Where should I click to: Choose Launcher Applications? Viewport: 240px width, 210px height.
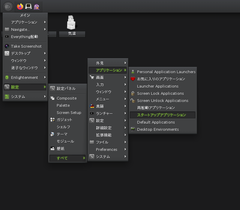163,86
